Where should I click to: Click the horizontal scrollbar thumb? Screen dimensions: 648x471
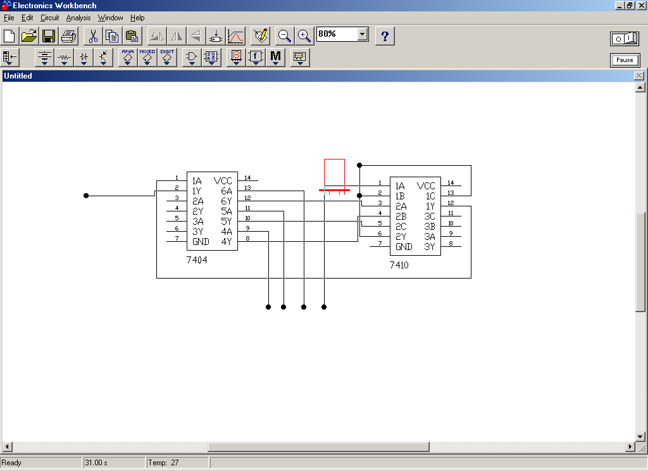pos(318,446)
